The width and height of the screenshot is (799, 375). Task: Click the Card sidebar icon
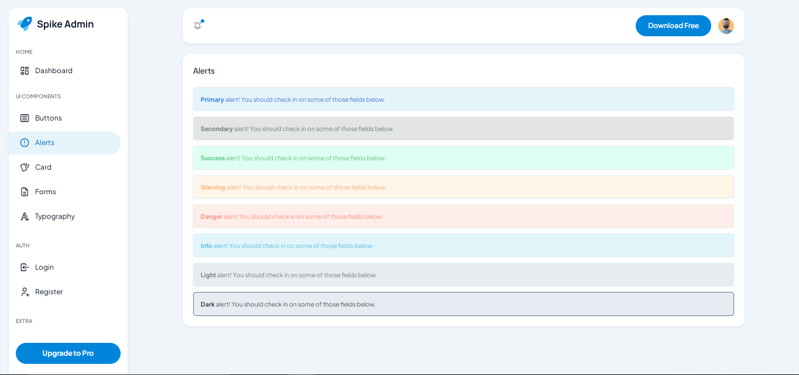coord(25,167)
